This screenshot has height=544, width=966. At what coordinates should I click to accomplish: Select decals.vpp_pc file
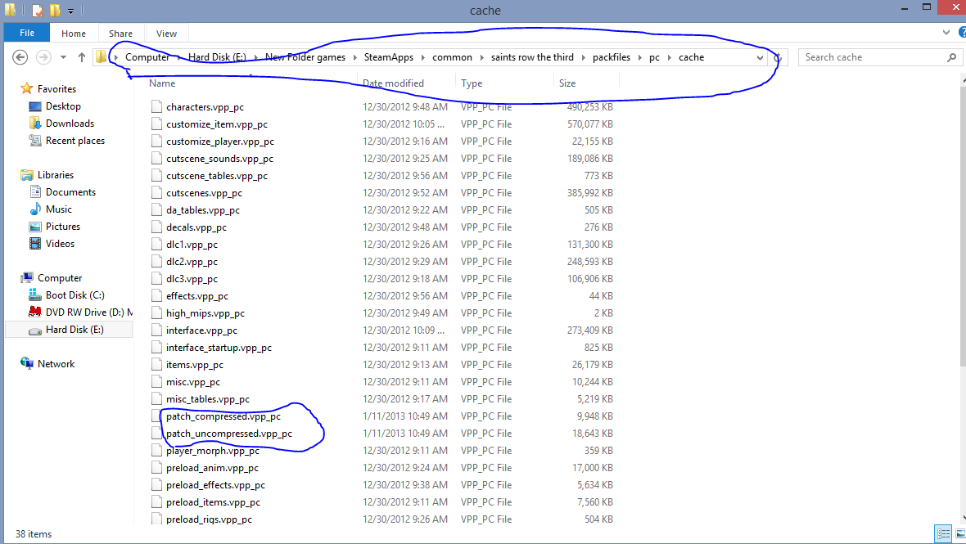coord(196,227)
